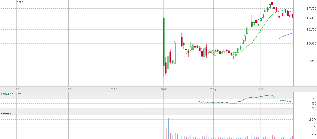Click the highest red candlestick in June
Image resolution: width=317 pixels, height=139 pixels.
[272, 3]
